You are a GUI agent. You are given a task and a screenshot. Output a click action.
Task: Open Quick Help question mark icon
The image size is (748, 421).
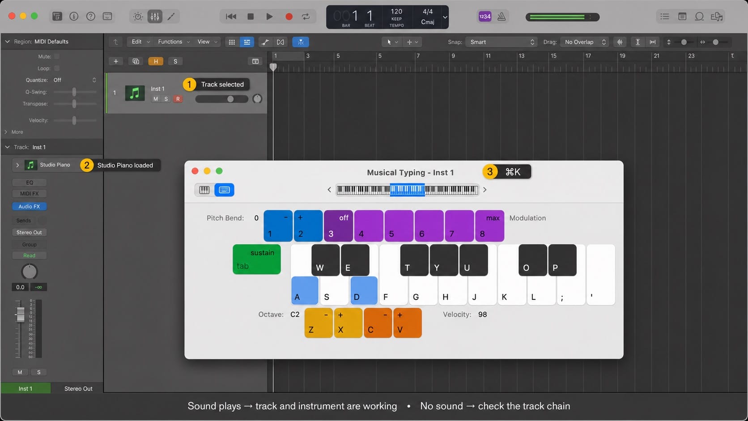[x=91, y=17]
